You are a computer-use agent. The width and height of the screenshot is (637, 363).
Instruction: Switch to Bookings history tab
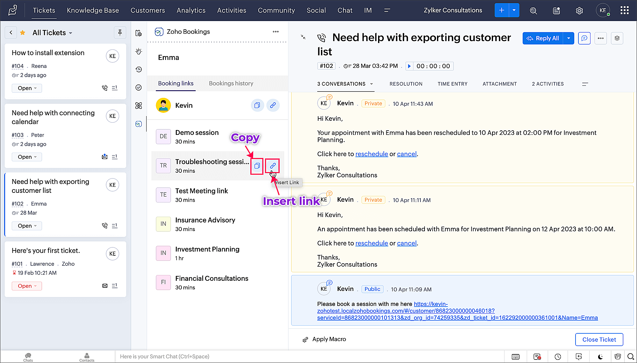(231, 83)
